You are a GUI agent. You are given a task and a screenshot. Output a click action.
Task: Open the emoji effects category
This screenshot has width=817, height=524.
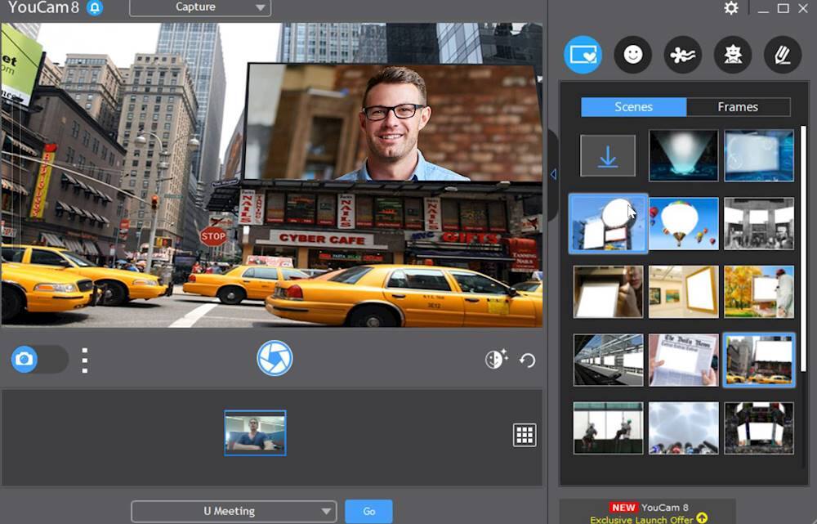(633, 55)
